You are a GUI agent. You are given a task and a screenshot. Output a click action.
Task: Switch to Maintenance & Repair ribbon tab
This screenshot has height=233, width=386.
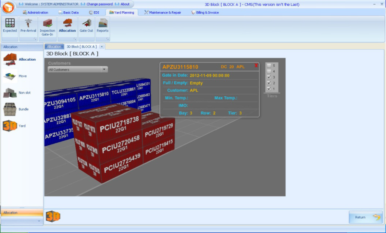(x=163, y=12)
